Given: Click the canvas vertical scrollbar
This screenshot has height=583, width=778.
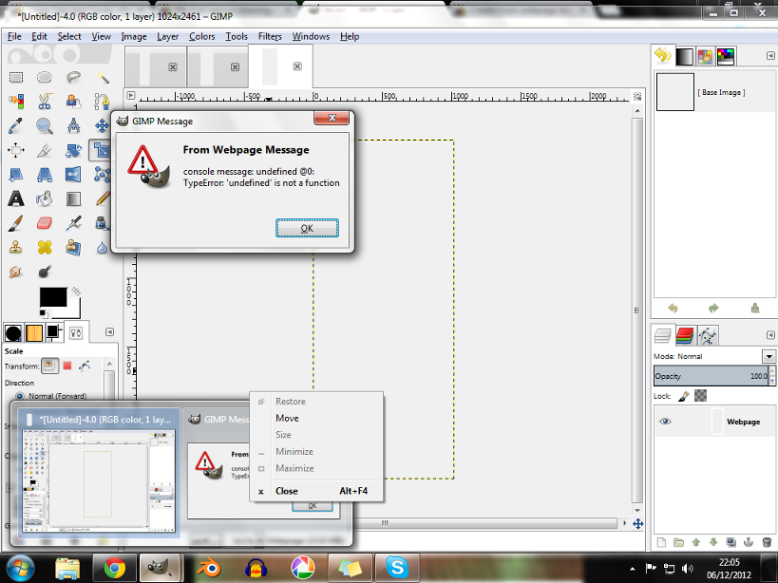Looking at the screenshot, I should coord(637,310).
